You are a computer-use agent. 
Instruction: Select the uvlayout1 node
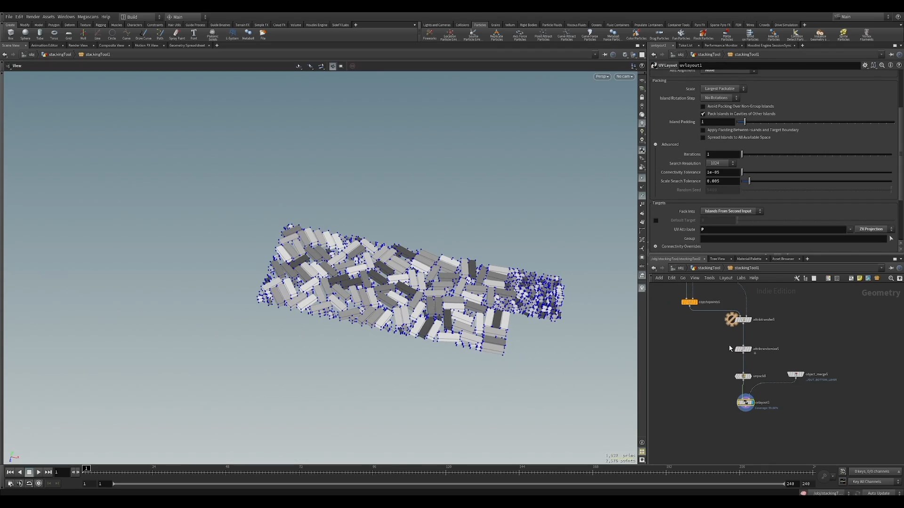click(745, 402)
